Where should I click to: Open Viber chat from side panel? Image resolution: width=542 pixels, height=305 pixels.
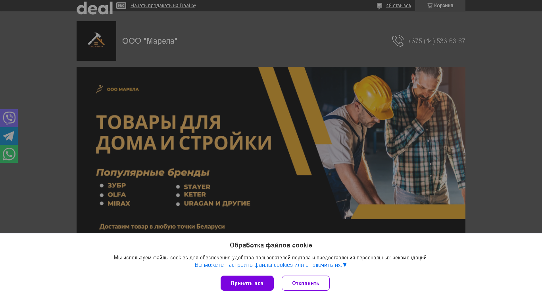click(x=9, y=118)
